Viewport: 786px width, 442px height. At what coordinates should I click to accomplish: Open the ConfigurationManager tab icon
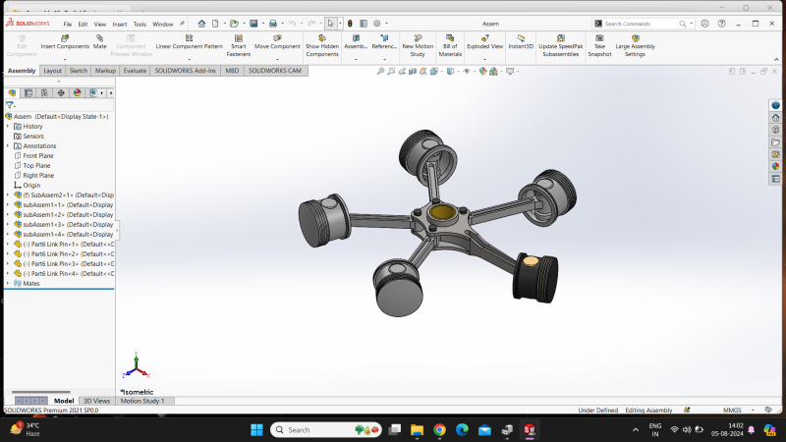tap(44, 92)
